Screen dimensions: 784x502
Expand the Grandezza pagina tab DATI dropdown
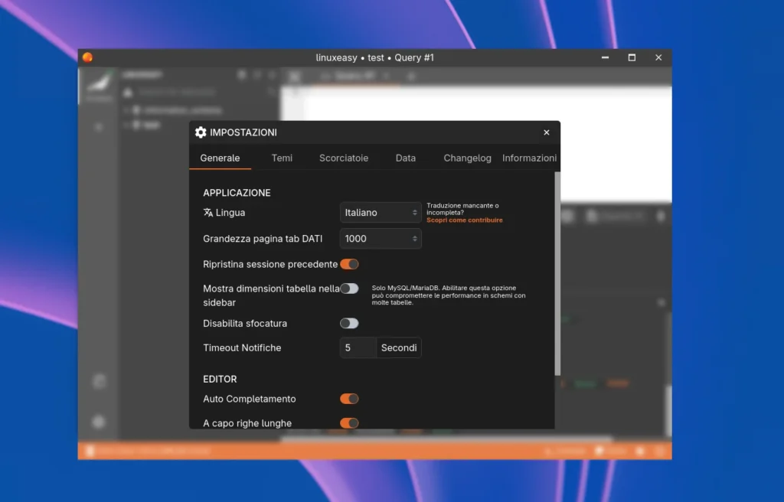pos(381,239)
